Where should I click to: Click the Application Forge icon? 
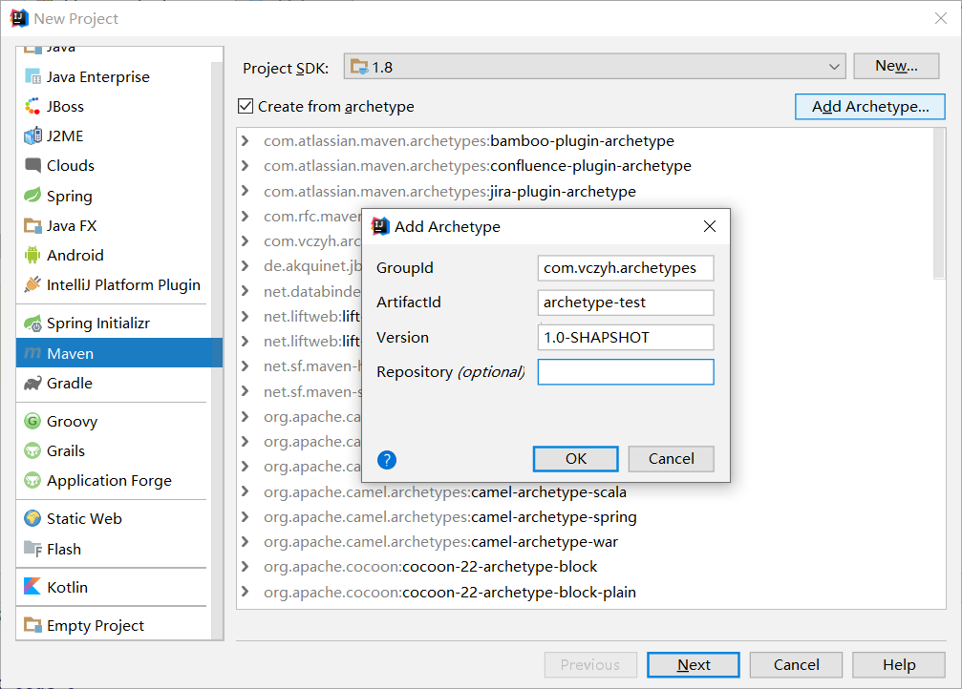(32, 481)
